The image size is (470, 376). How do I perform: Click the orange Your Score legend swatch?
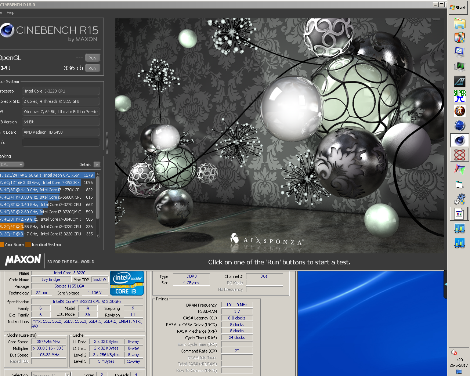point(2,245)
